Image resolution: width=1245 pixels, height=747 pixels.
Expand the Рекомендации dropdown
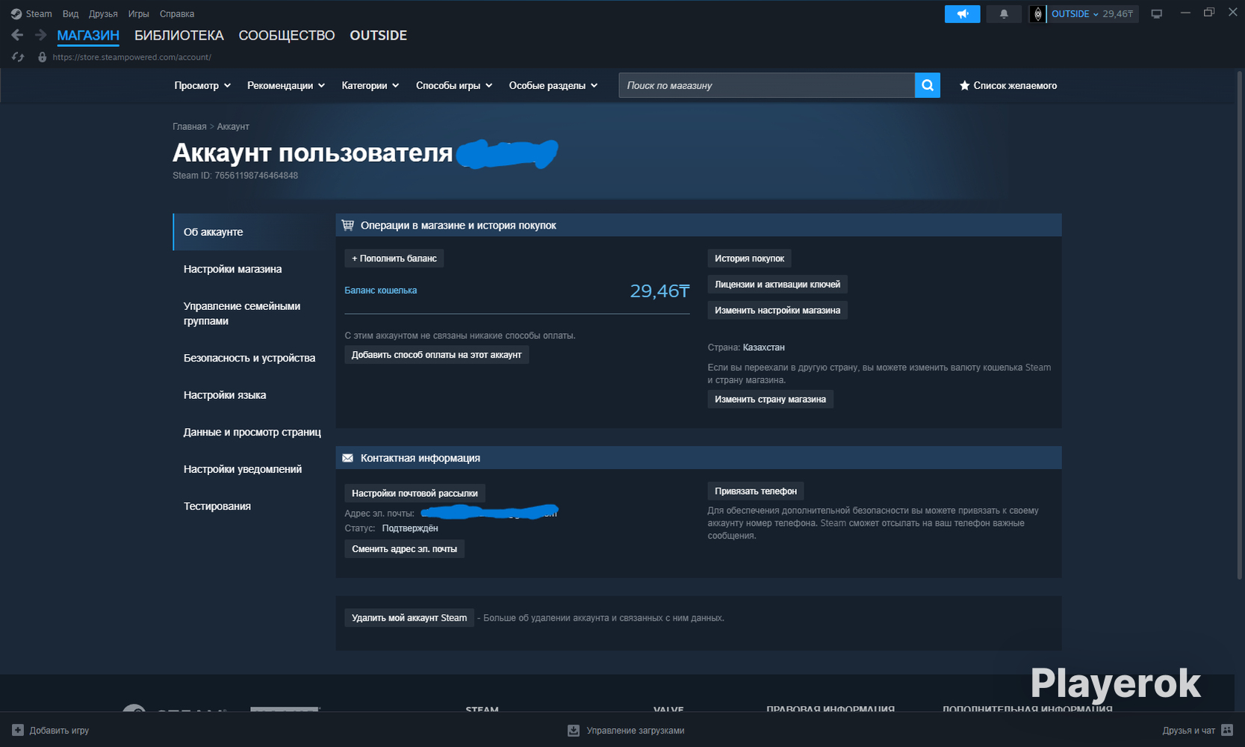click(286, 85)
